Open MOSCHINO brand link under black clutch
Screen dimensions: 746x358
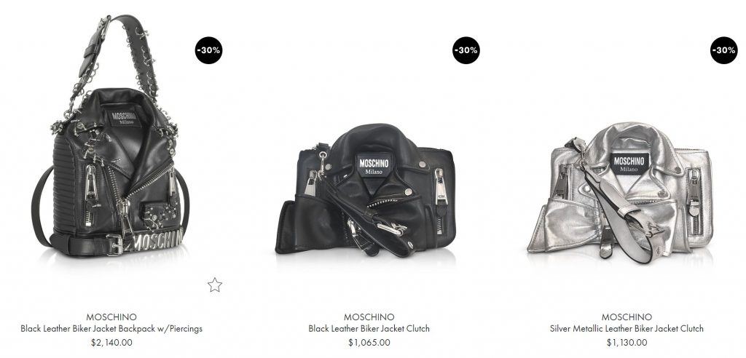(369, 317)
